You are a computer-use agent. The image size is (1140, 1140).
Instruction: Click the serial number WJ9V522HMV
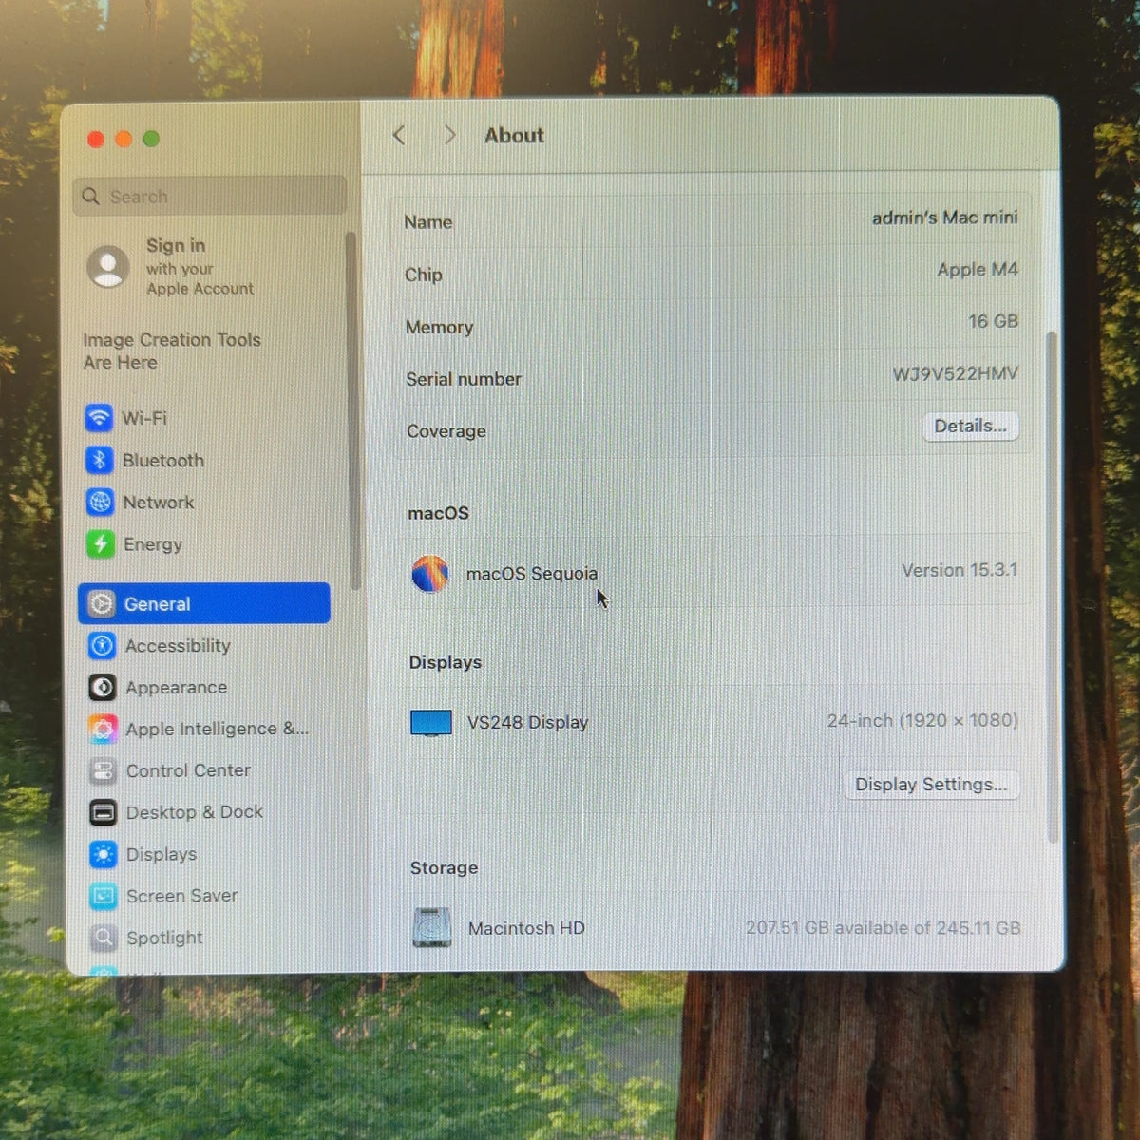pos(955,373)
